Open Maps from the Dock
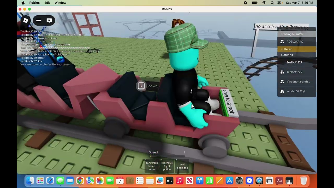 click(90, 180)
